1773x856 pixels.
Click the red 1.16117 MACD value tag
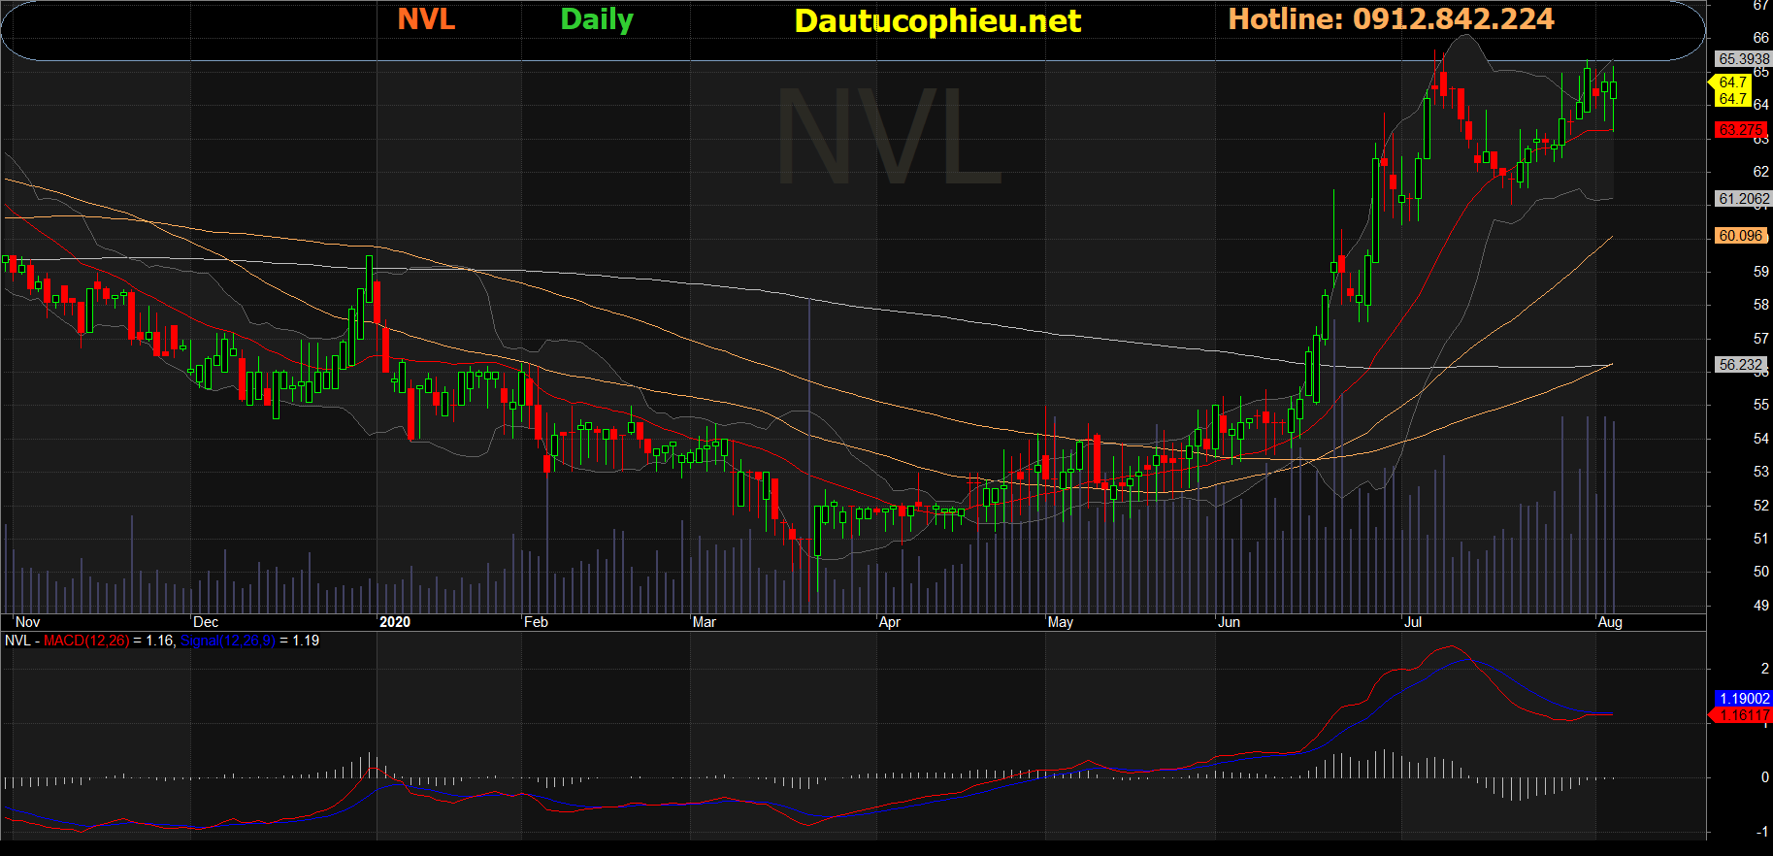point(1743,715)
